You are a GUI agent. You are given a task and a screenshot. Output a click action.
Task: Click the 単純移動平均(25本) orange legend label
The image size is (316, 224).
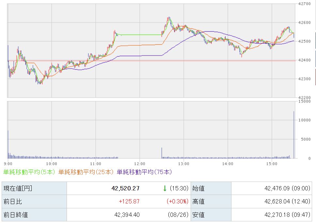[x=86, y=172]
